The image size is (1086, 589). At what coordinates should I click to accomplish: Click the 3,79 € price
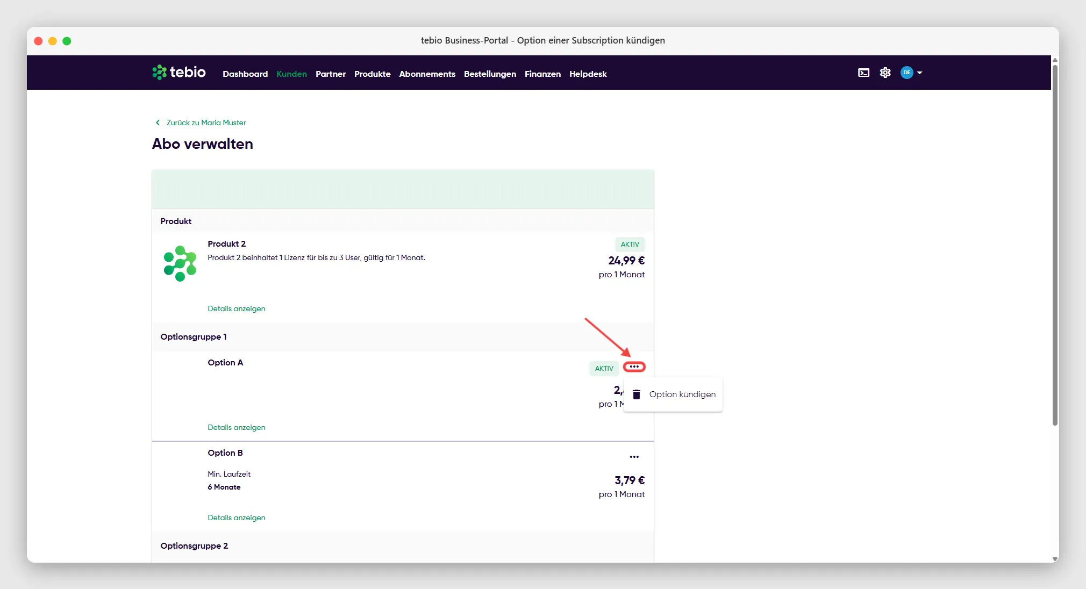coord(630,480)
